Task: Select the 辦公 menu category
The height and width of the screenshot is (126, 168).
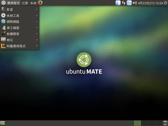Action: 20,40
